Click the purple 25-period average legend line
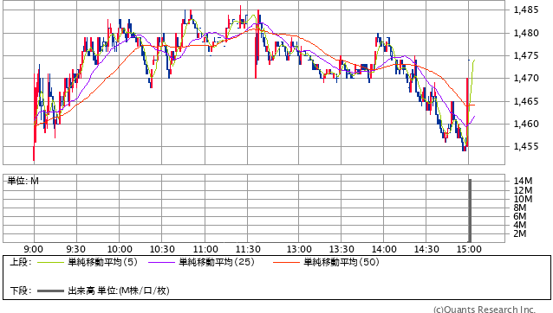Screen dimensions: 553x313 161,262
